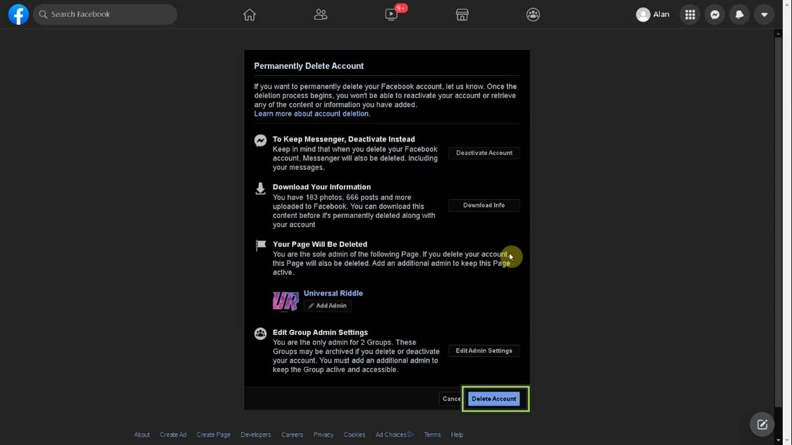Click the Download Info button

484,205
